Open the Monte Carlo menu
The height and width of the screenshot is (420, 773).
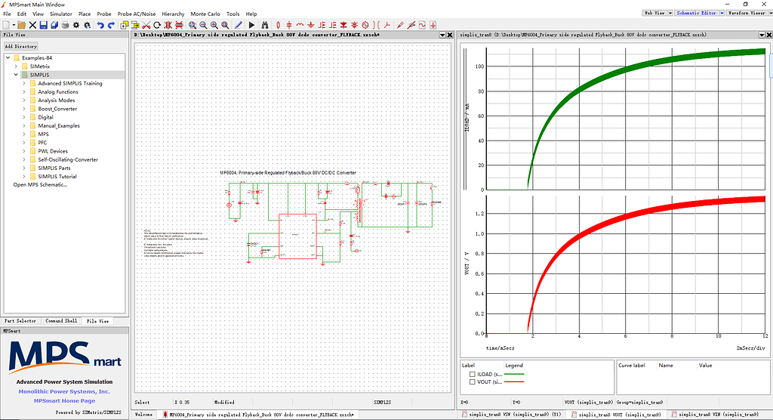pos(203,14)
